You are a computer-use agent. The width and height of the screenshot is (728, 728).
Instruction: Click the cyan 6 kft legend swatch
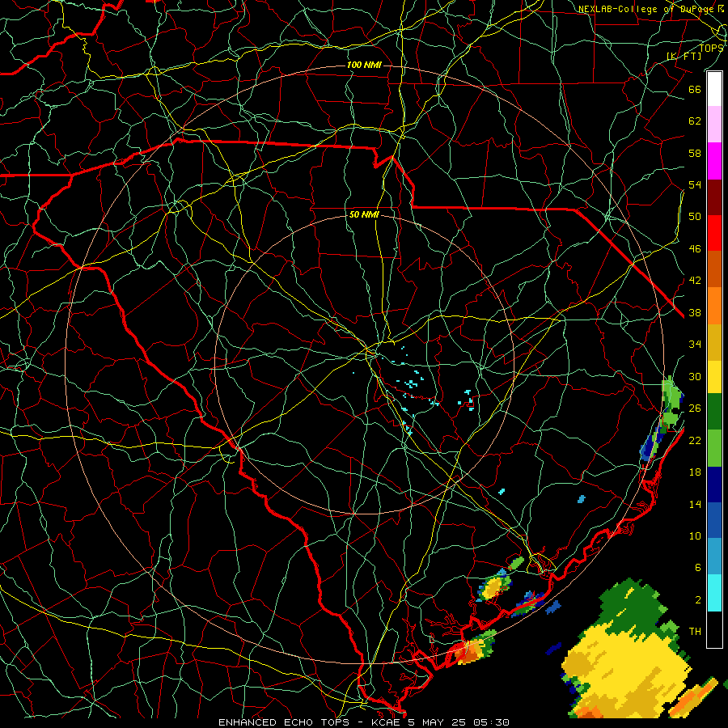coord(714,593)
